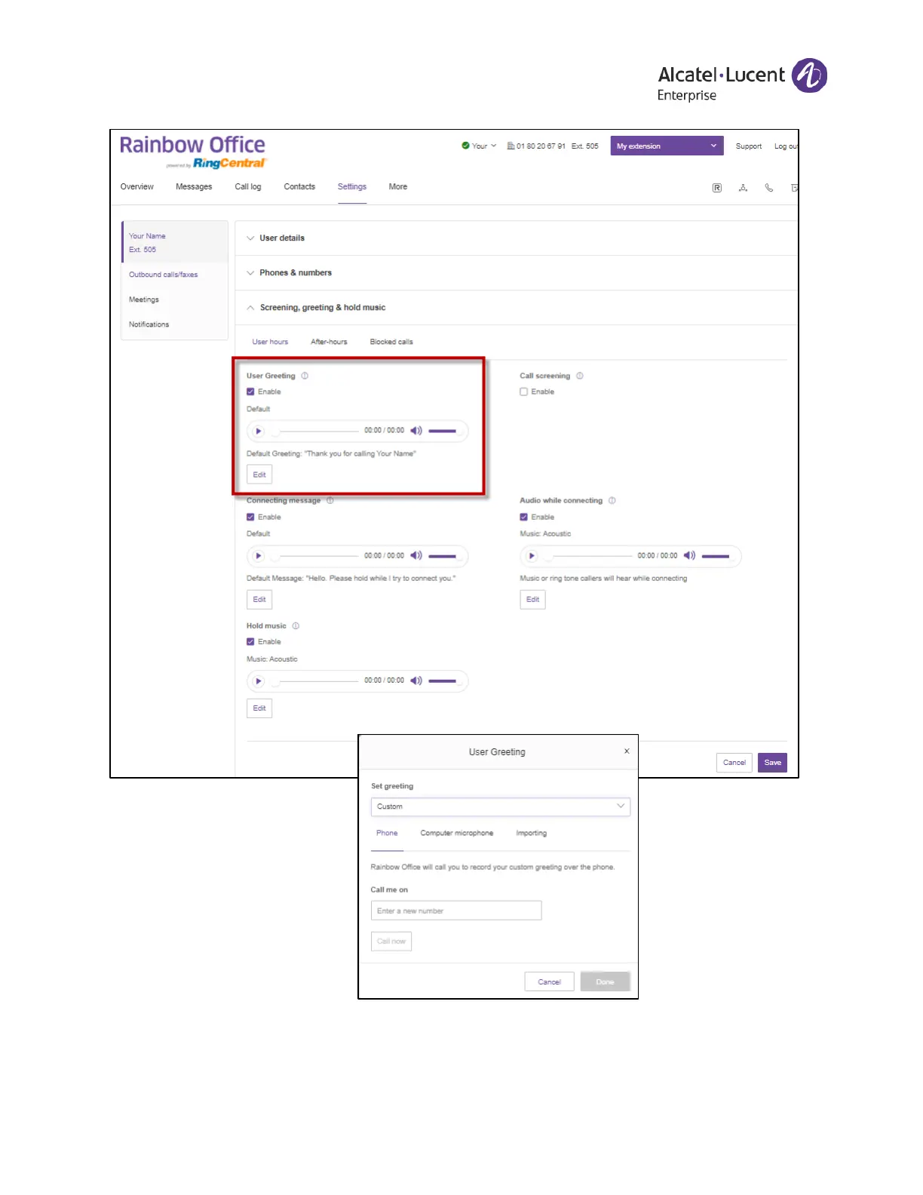923x1195 pixels.
Task: Mute the Audio while connecting player
Action: pos(689,556)
